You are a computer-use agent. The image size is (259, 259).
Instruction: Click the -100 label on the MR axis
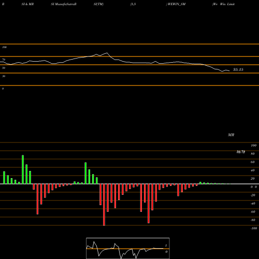coord(254,228)
